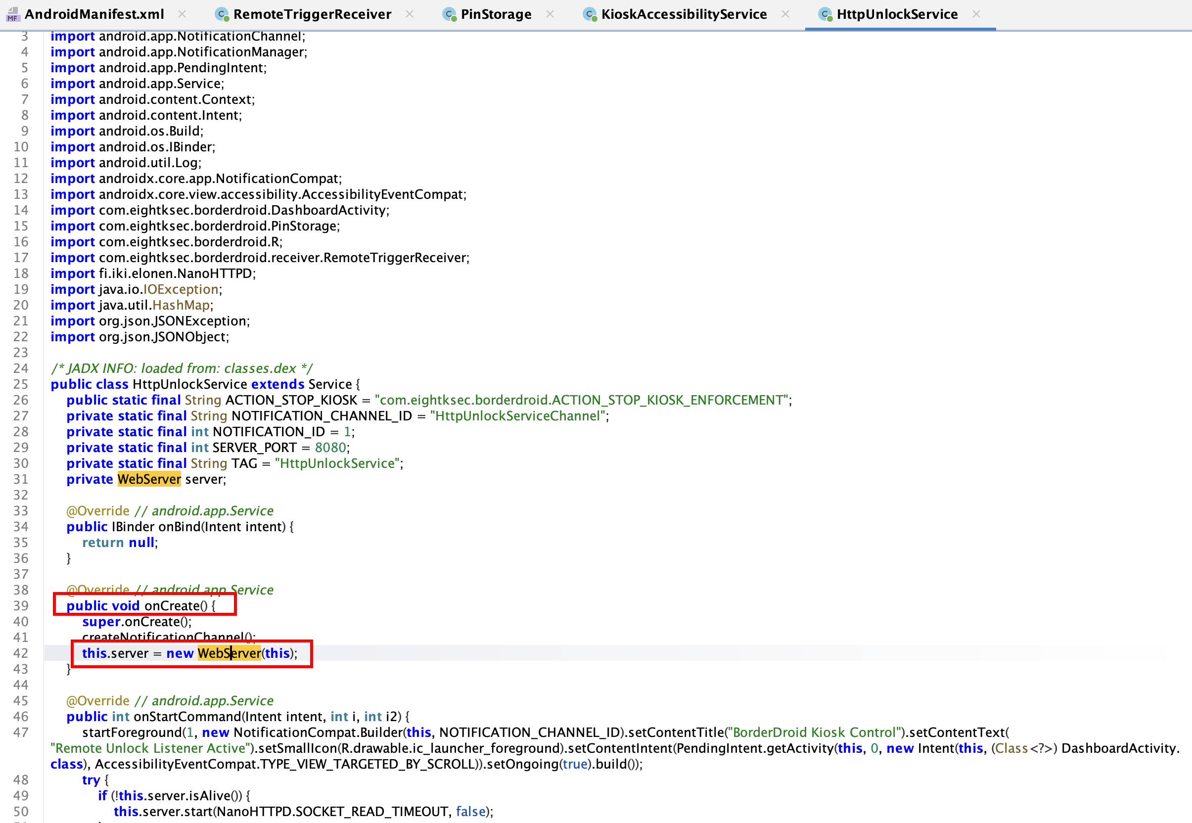Click line number 42 in the gutter
This screenshot has height=823, width=1192.
point(21,653)
